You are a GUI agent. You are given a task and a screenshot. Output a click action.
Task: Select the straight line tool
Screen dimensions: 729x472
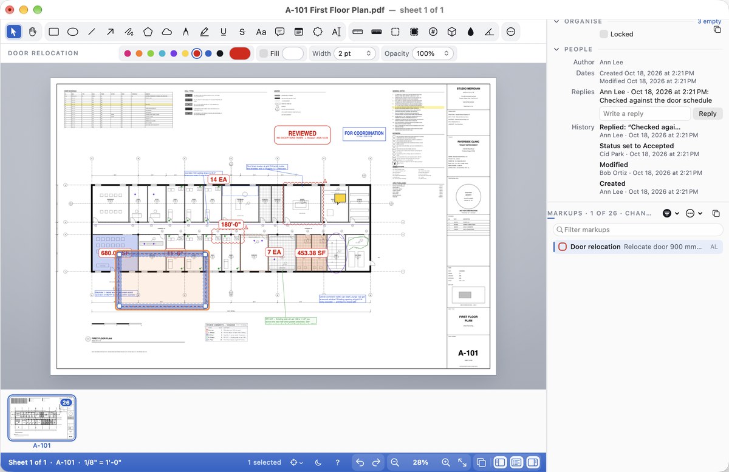[x=91, y=32]
